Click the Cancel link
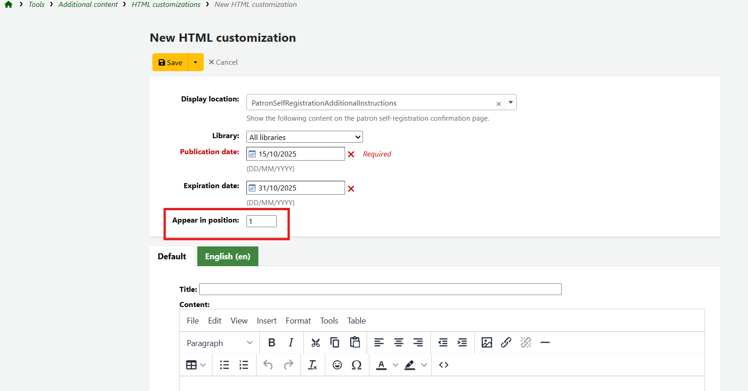 (x=223, y=62)
